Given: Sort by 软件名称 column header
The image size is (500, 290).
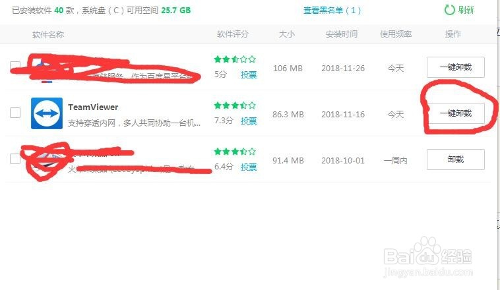Looking at the screenshot, I should [x=48, y=34].
